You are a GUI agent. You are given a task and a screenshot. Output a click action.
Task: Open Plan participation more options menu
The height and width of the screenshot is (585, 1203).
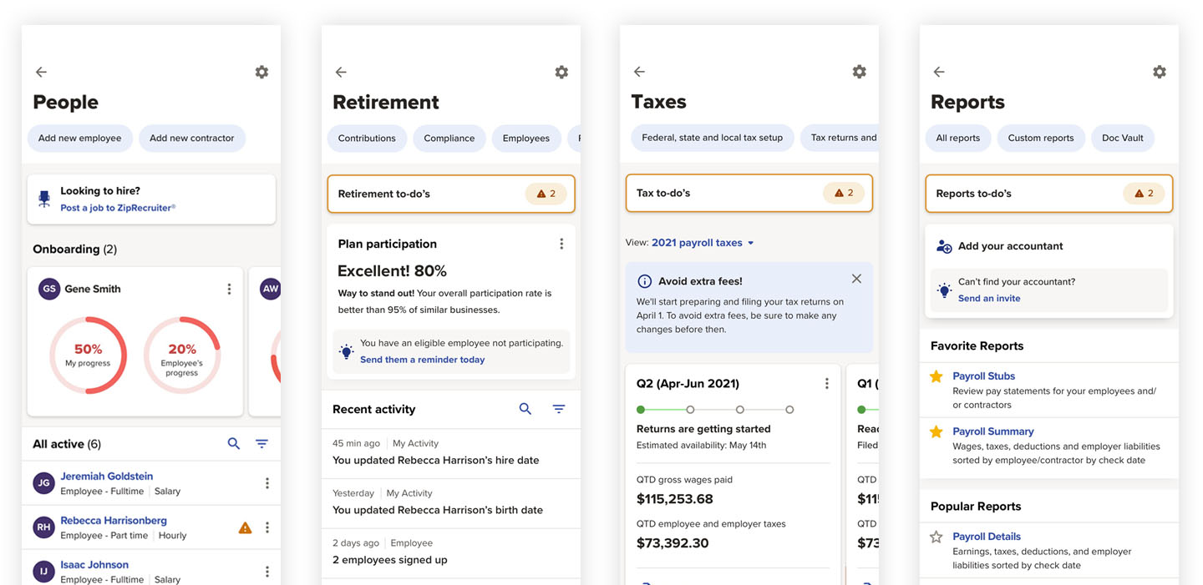click(x=561, y=244)
